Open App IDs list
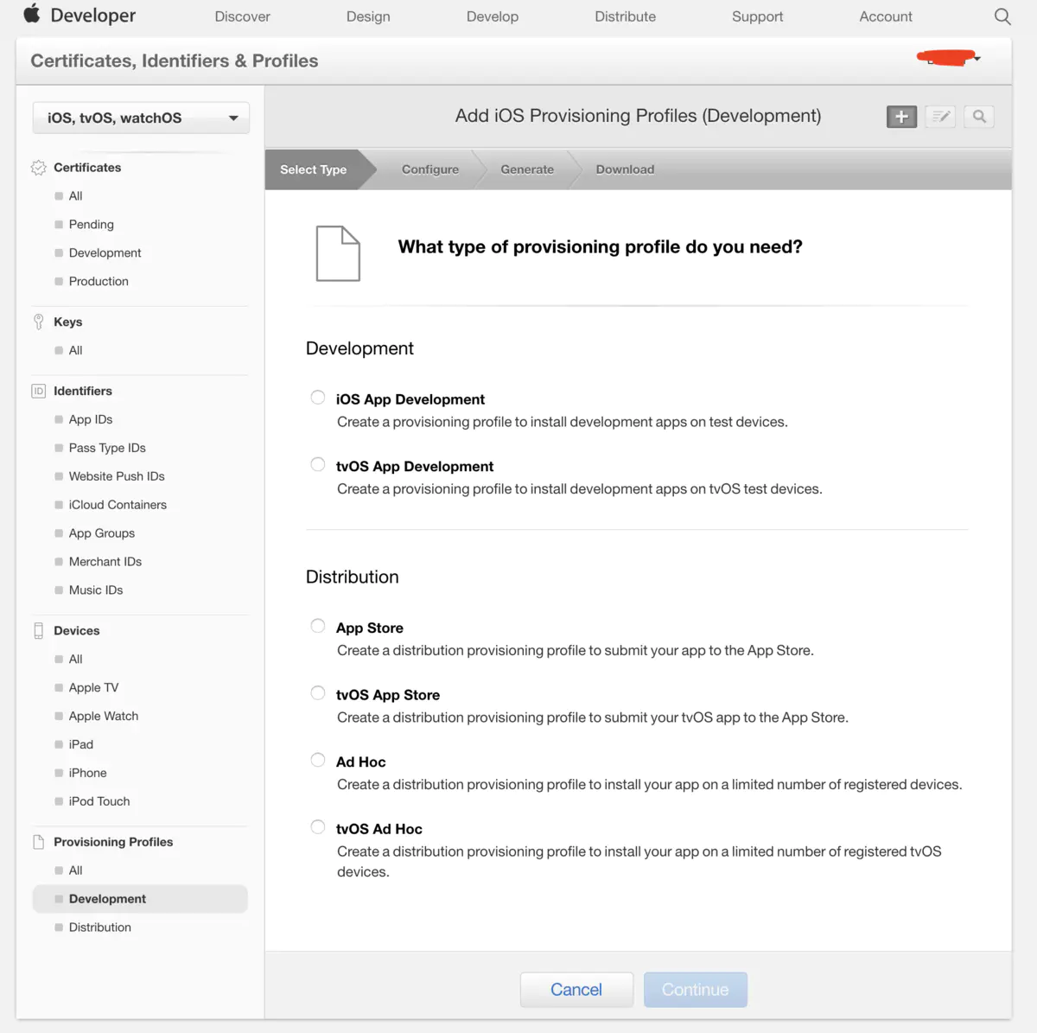The height and width of the screenshot is (1033, 1037). click(x=91, y=420)
